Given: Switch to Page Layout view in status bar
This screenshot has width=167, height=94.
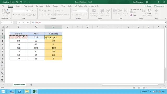Looking at the screenshot, I should [139, 88].
